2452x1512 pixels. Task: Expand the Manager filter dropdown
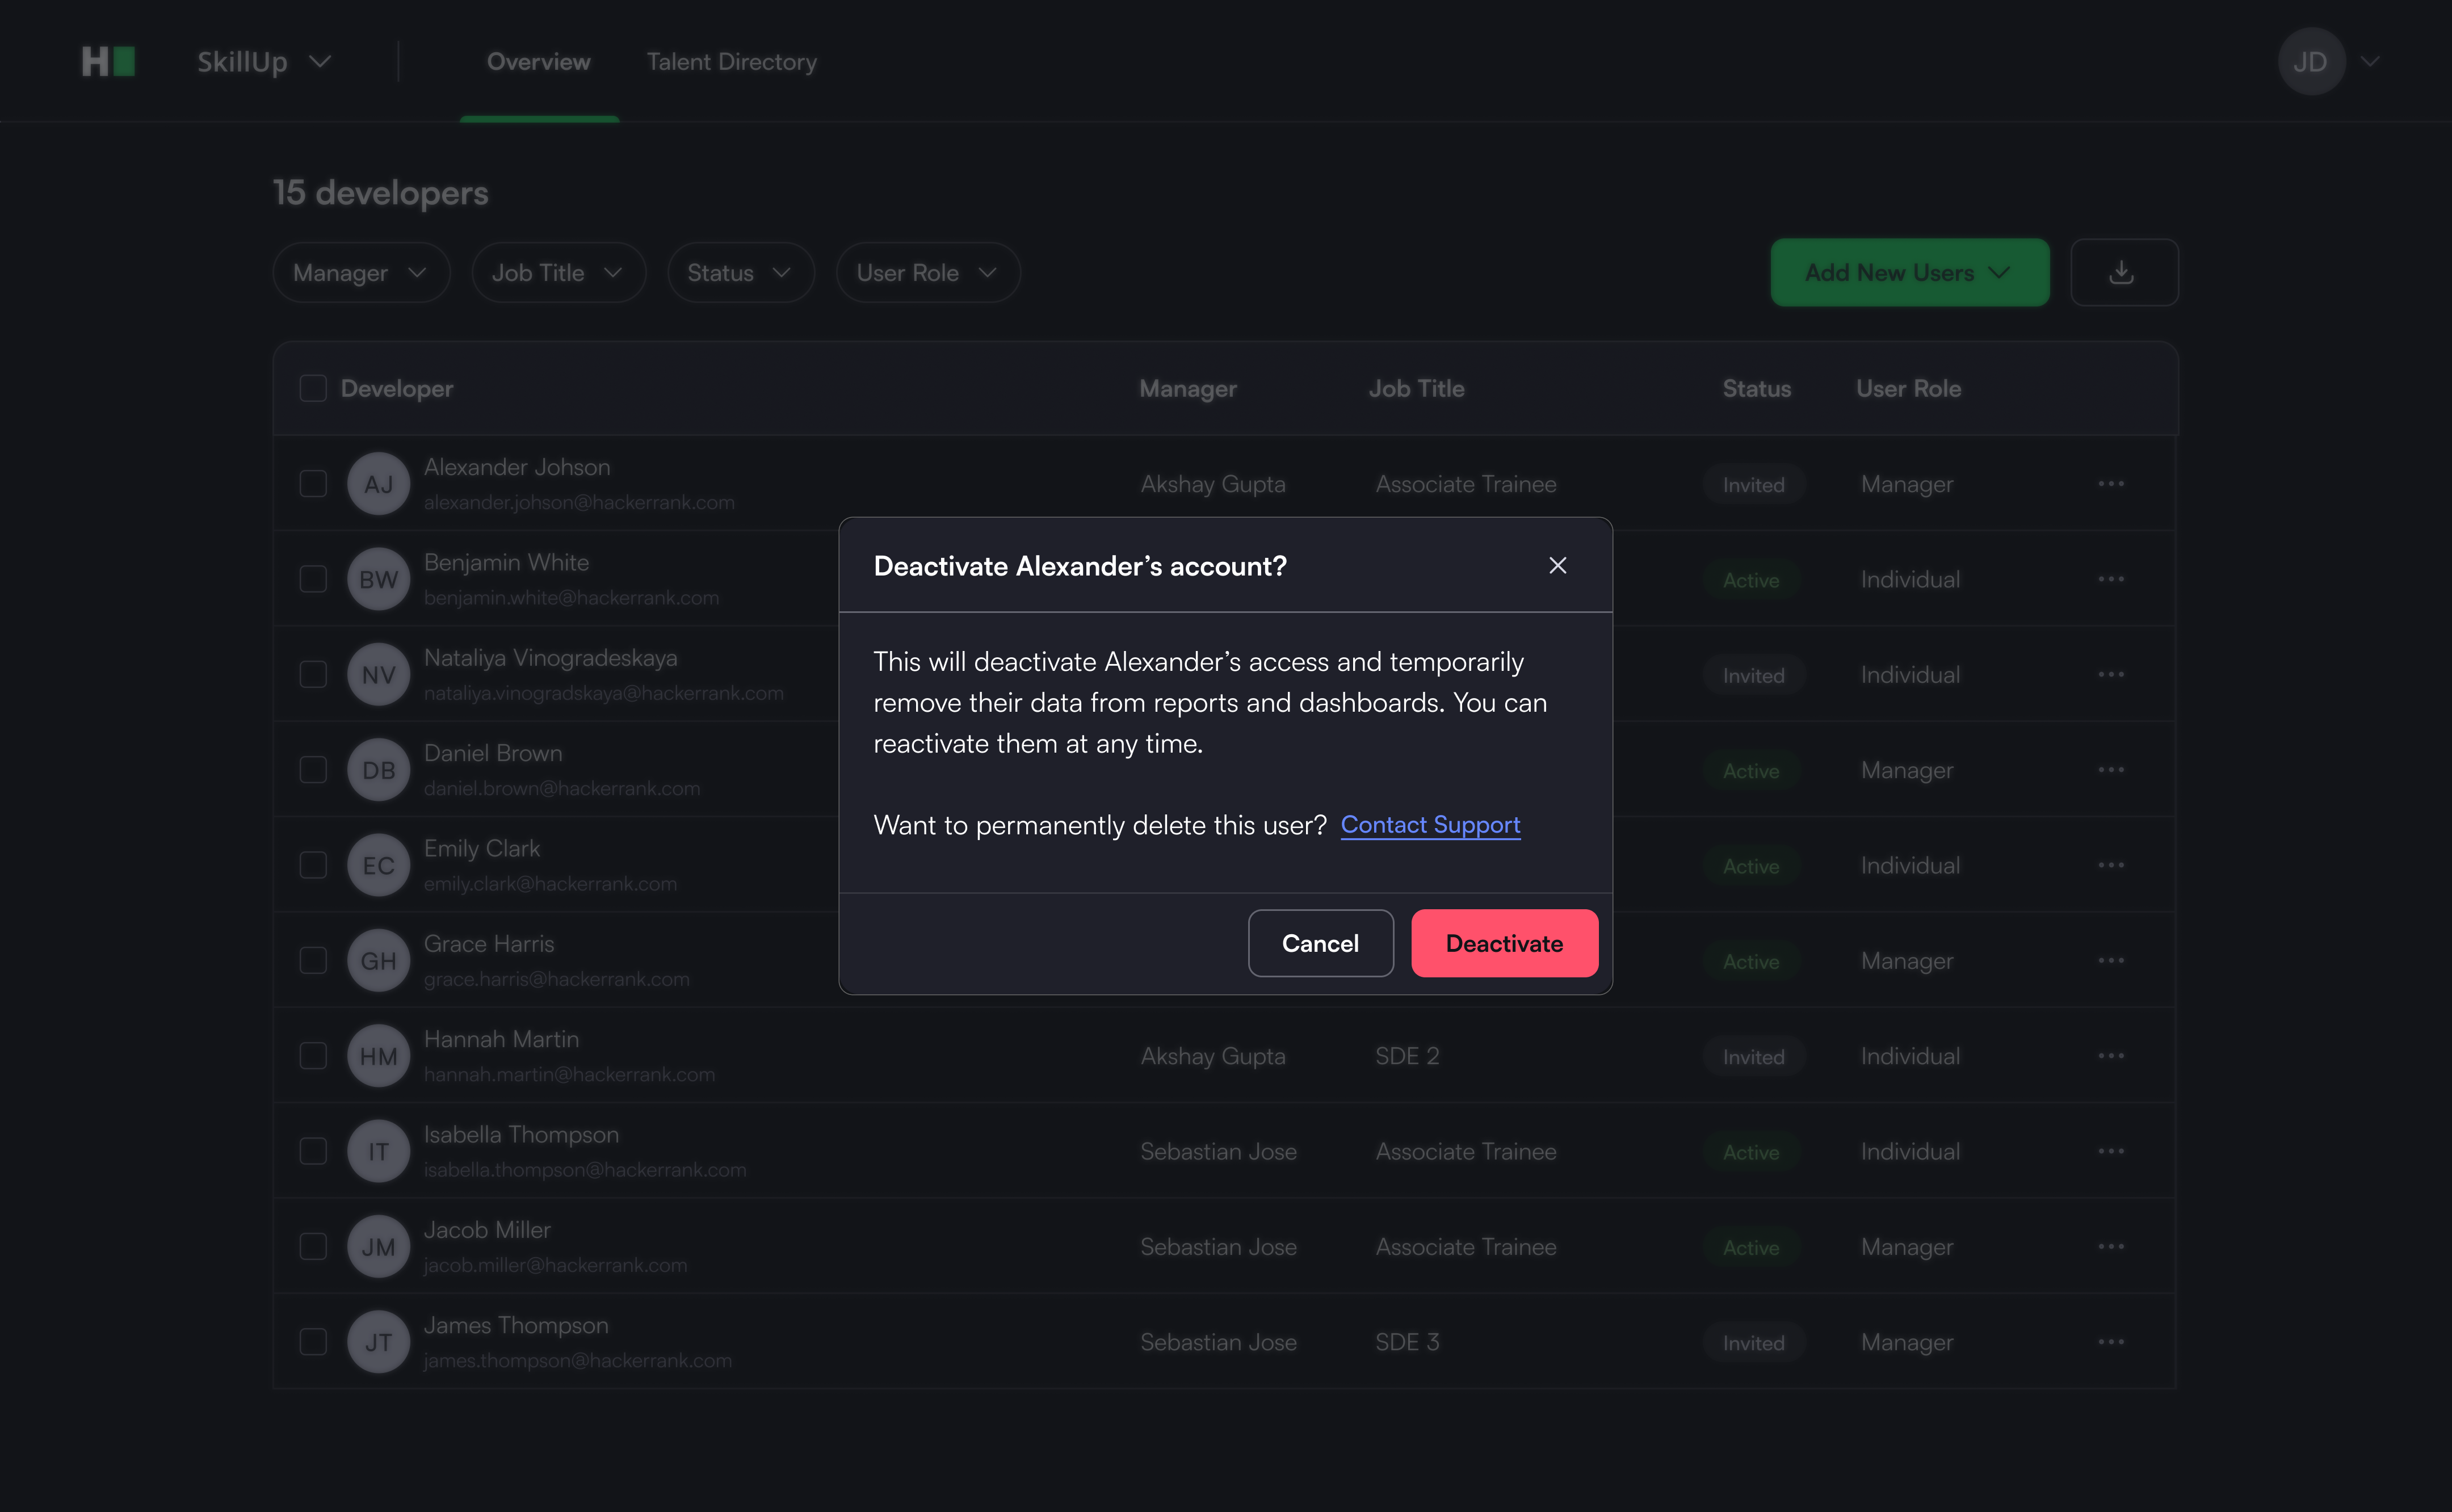click(361, 273)
